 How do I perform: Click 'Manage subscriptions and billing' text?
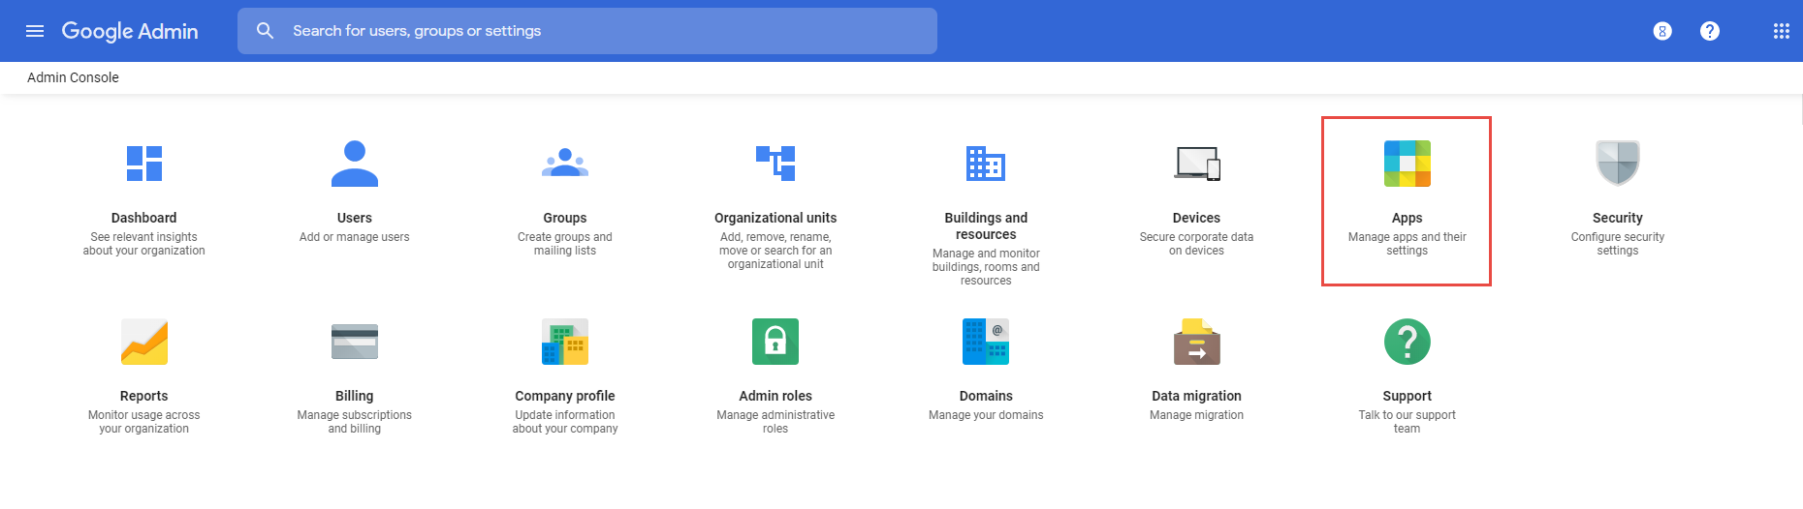355,422
